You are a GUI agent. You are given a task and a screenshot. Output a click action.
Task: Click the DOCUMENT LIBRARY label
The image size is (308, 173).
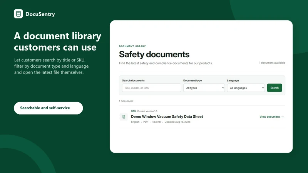coord(132,46)
